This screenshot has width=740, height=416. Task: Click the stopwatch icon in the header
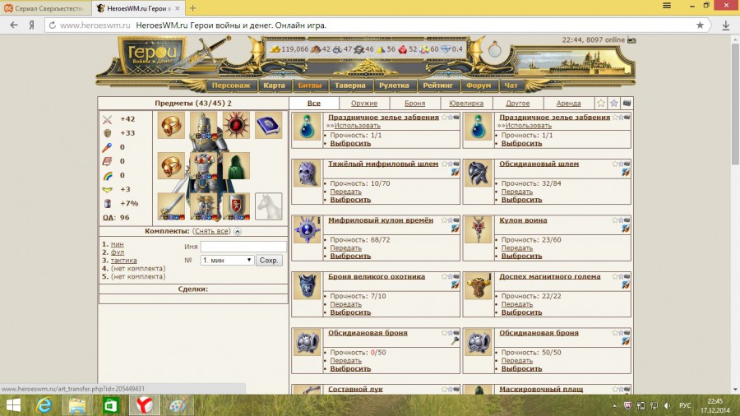click(x=495, y=49)
